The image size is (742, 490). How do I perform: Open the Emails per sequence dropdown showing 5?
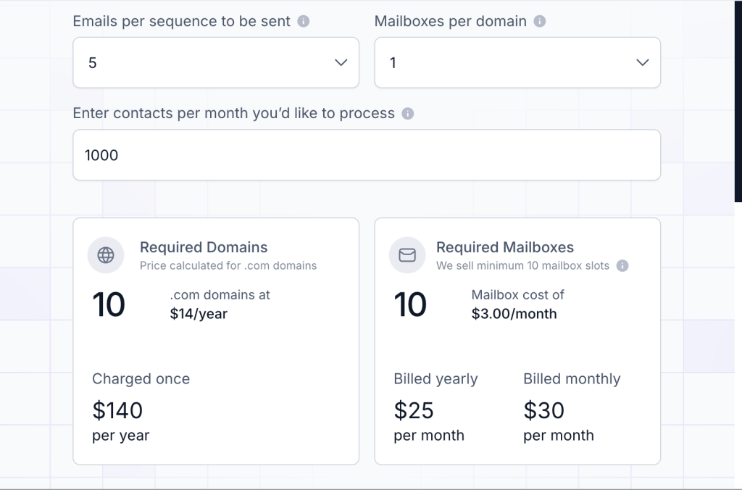coord(216,62)
